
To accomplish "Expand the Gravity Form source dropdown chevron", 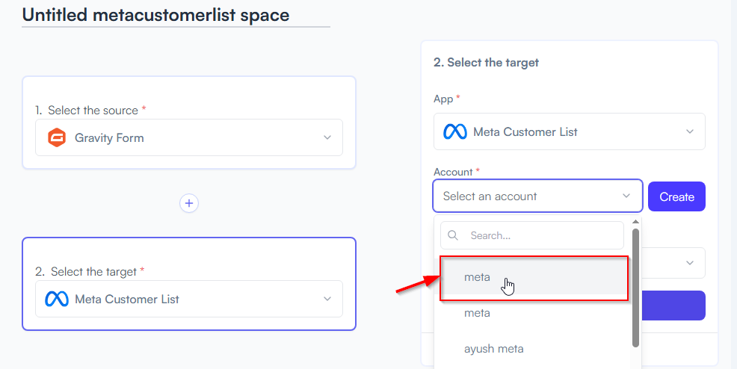I will pos(327,137).
